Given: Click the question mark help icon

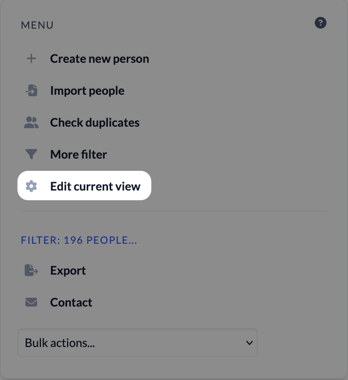Looking at the screenshot, I should [320, 23].
